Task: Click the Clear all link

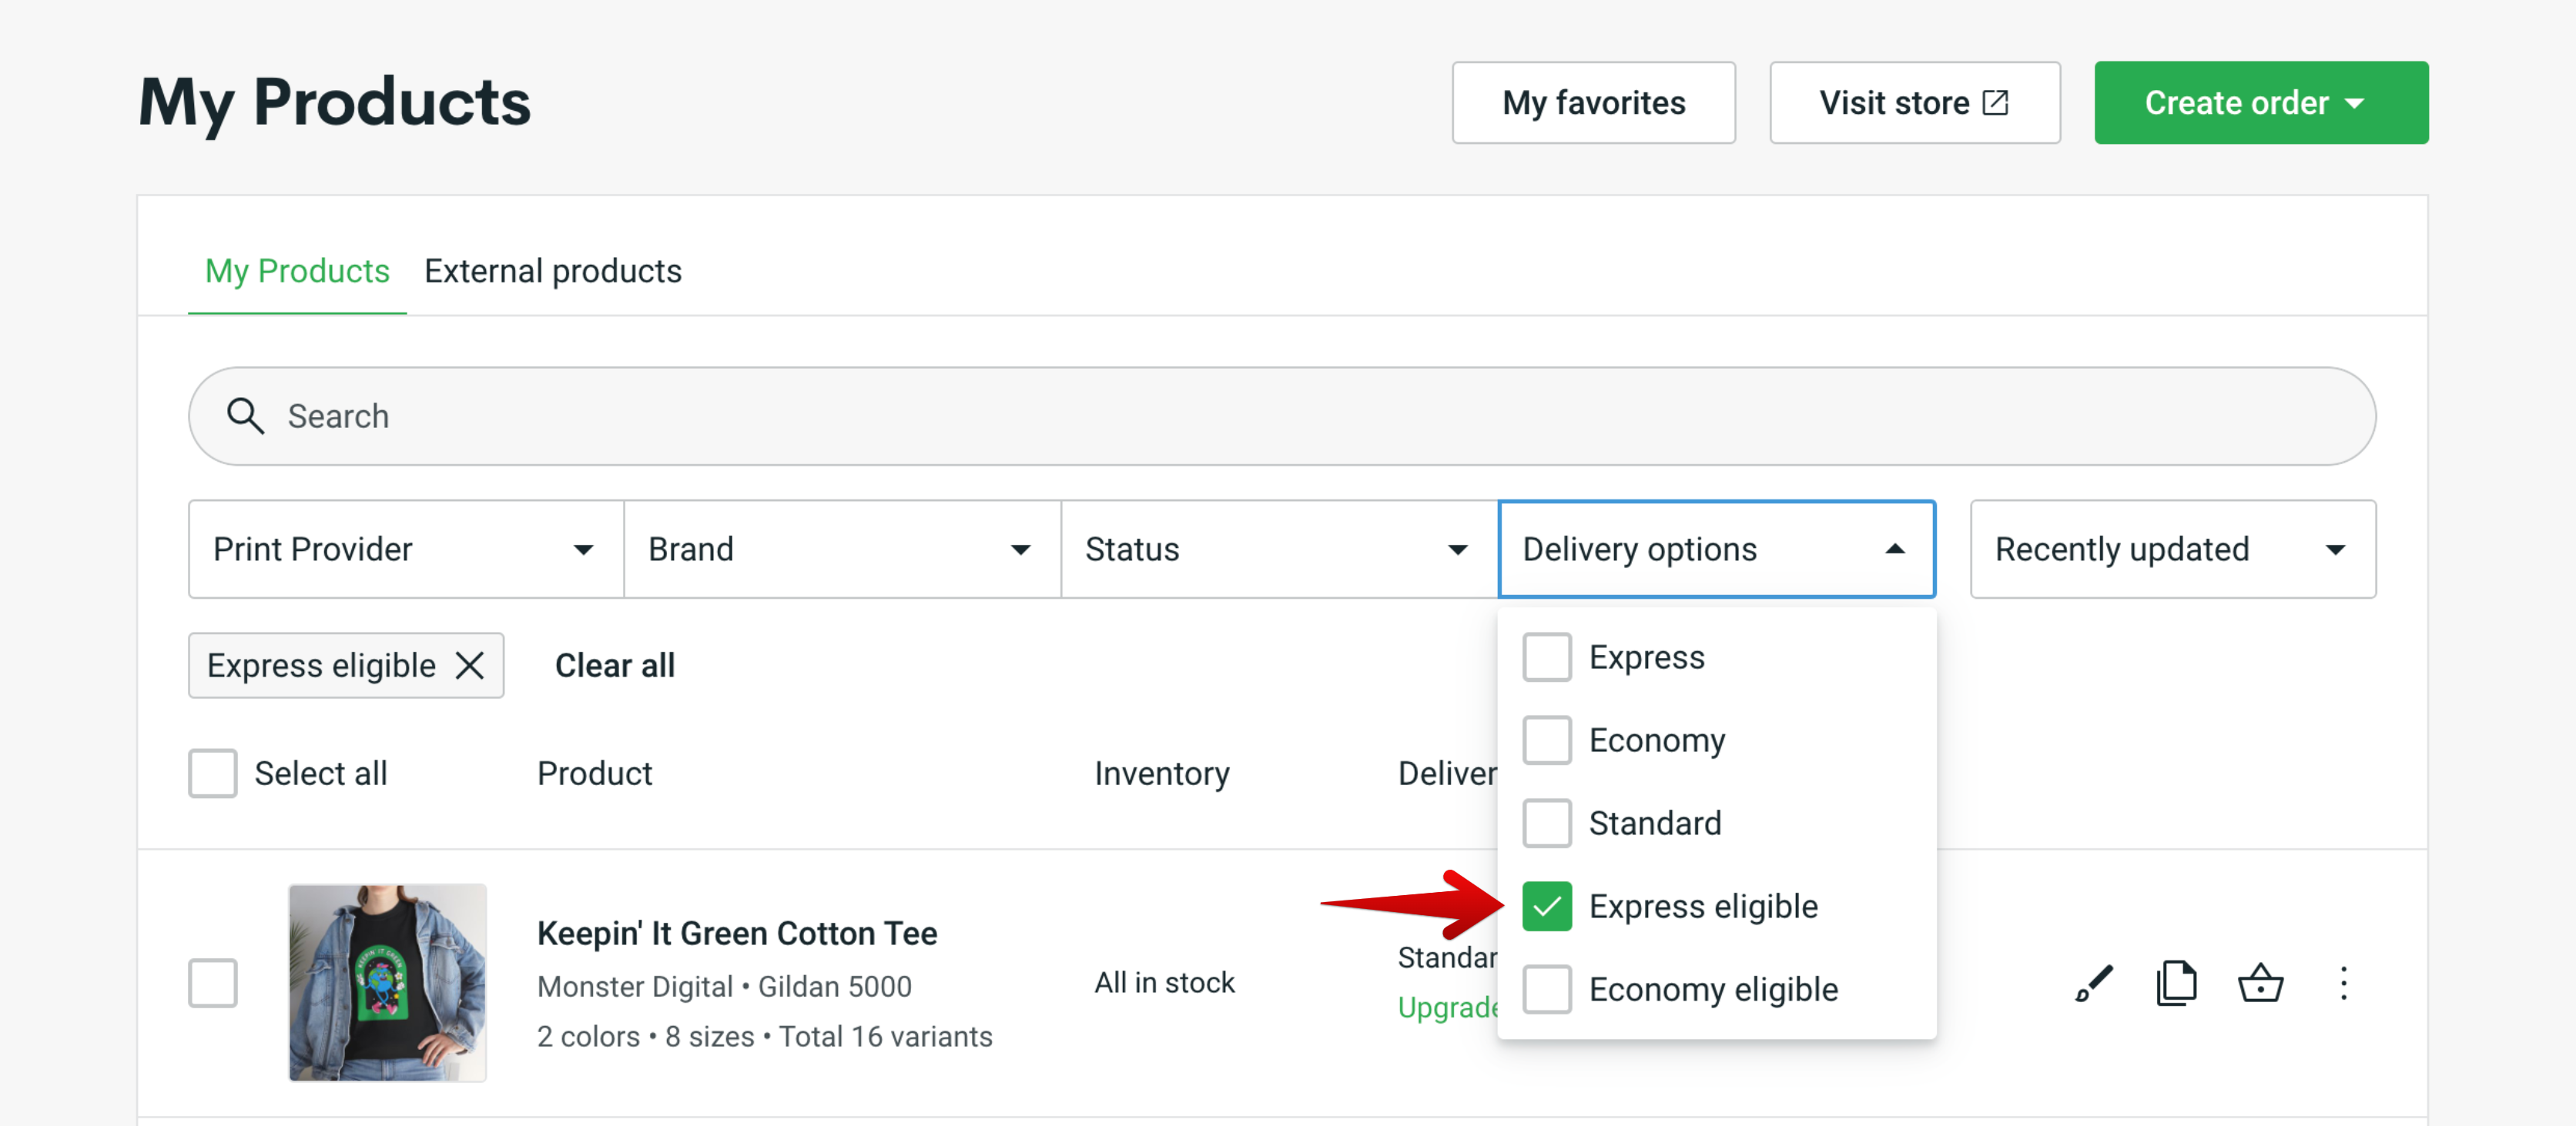Action: pos(615,664)
